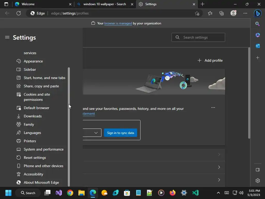Open Outlook sidebar icon
Image resolution: width=265 pixels, height=199 pixels.
[x=257, y=46]
